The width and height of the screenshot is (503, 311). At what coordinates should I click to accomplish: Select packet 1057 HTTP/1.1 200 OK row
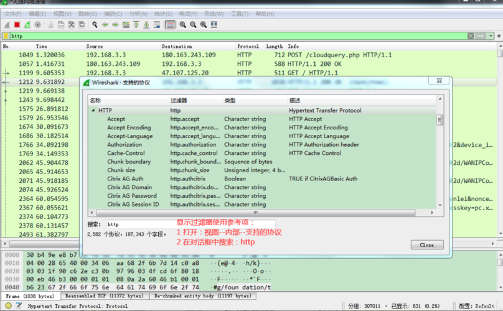click(x=249, y=64)
